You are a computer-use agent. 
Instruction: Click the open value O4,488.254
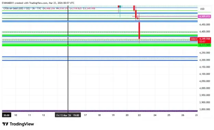49,9
